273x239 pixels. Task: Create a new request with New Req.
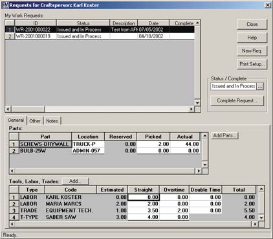click(252, 51)
